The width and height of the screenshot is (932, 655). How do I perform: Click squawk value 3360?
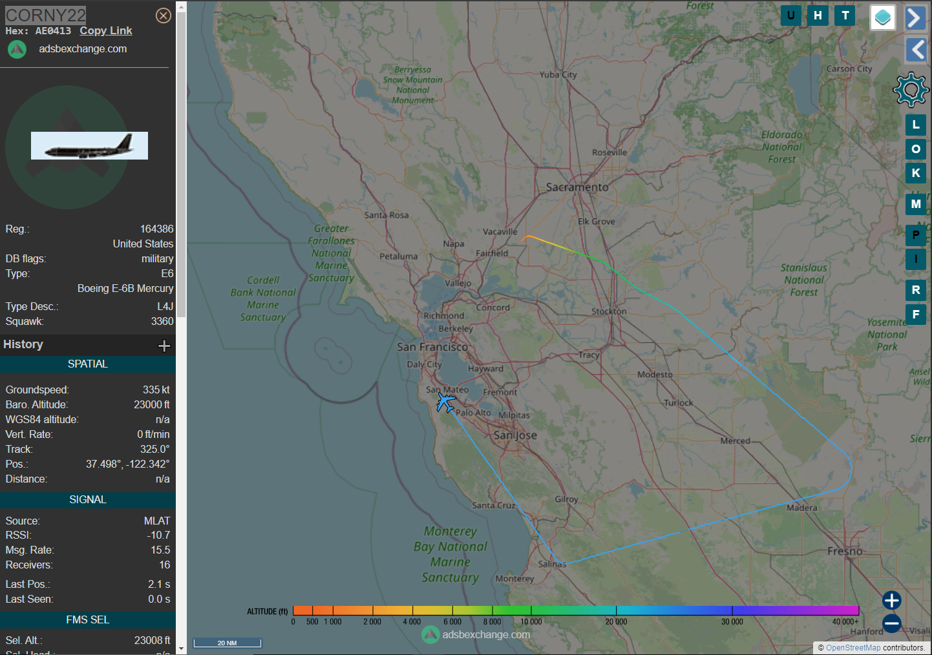click(162, 321)
